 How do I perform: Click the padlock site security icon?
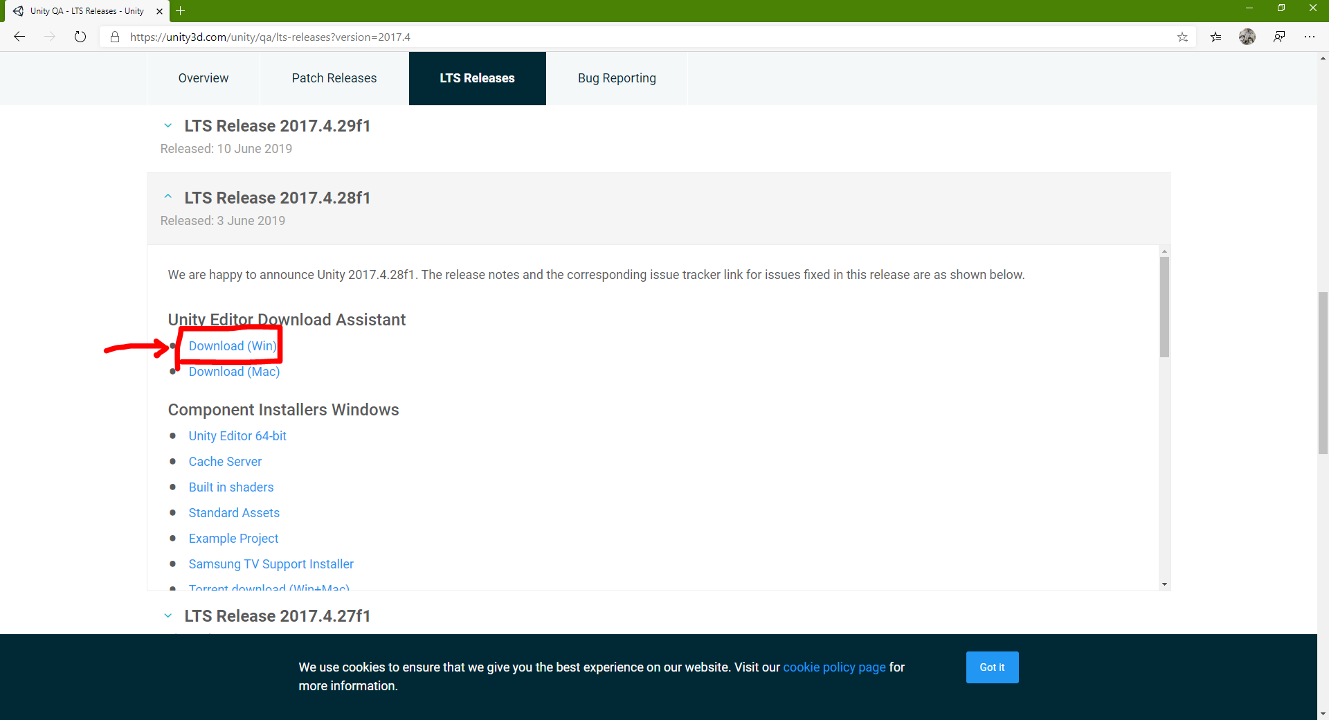coord(115,37)
